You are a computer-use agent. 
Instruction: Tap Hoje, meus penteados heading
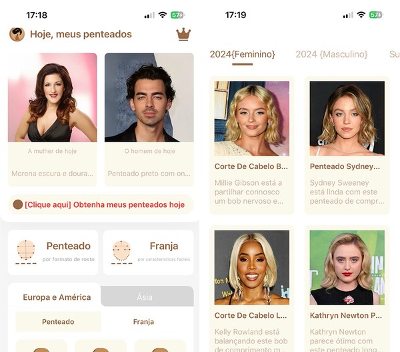pos(81,34)
